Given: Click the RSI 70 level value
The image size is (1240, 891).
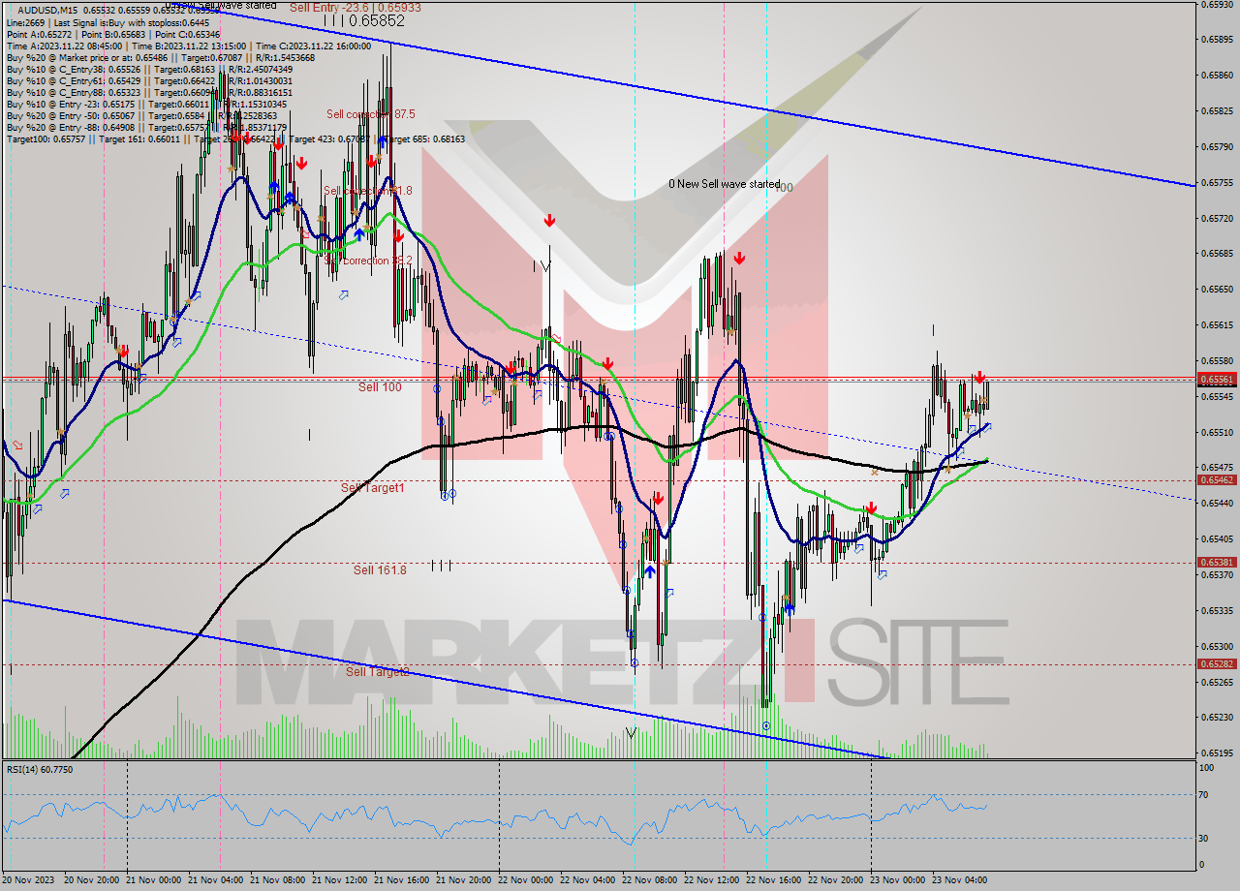Looking at the screenshot, I should [1205, 795].
